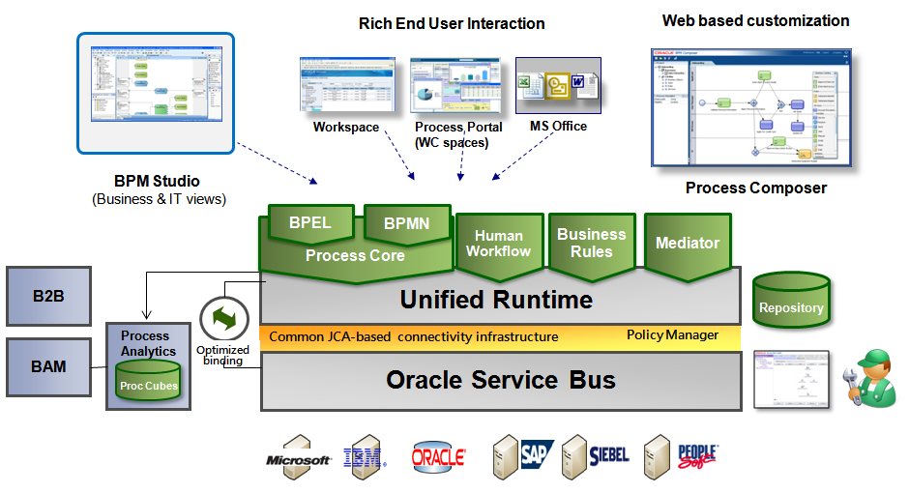Click the BPM Studio caption
Screen dimensions: 909x493
(157, 181)
